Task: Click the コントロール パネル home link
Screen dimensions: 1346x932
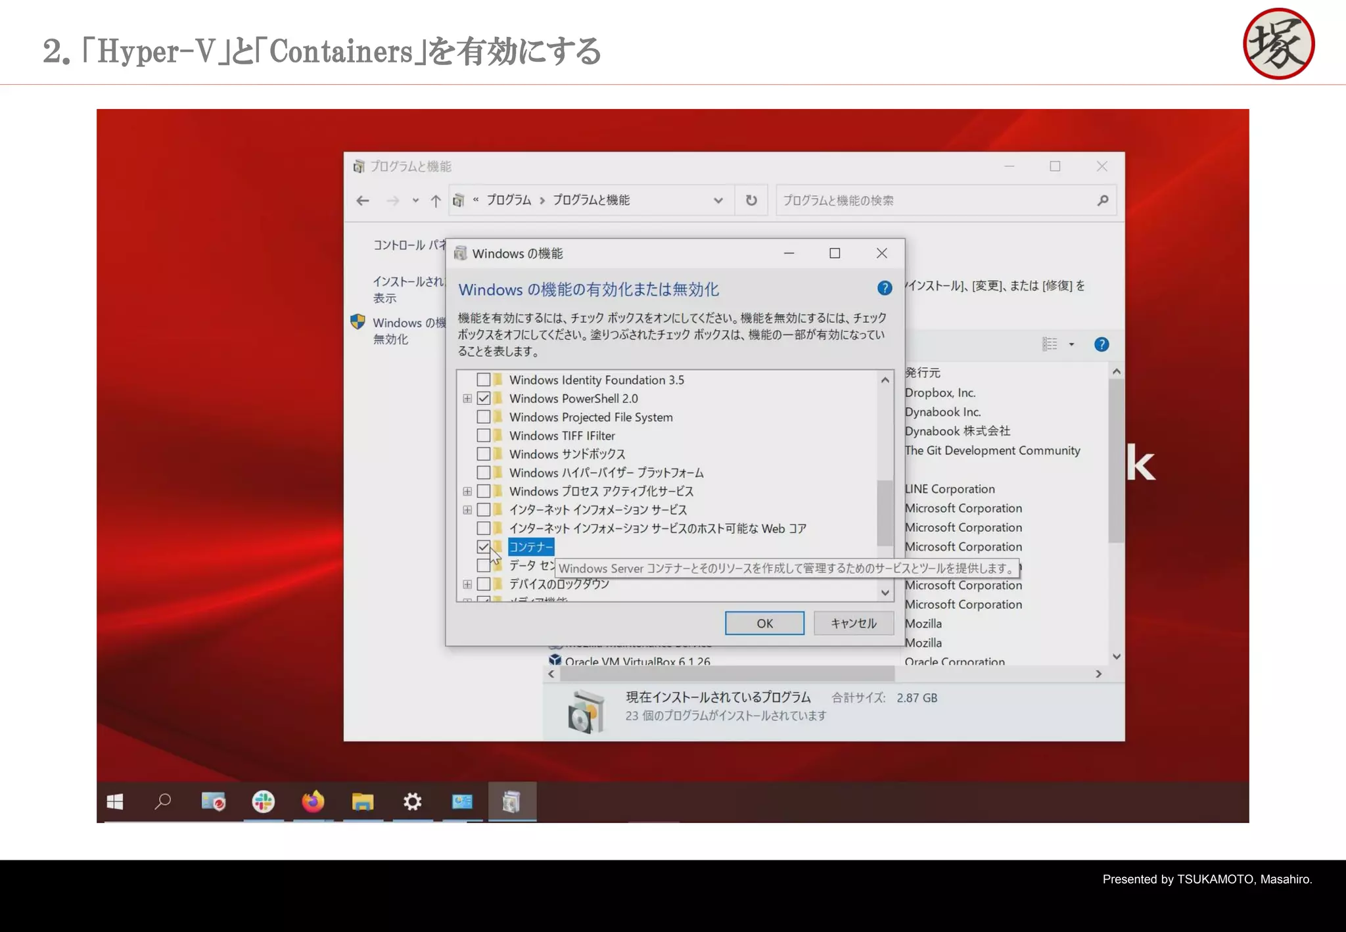Action: tap(409, 245)
